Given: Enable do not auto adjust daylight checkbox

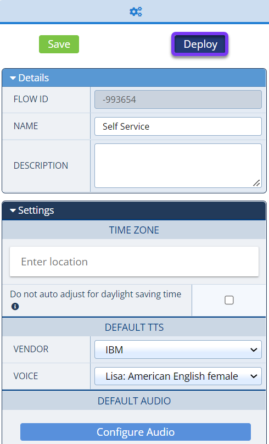Looking at the screenshot, I should click(229, 300).
